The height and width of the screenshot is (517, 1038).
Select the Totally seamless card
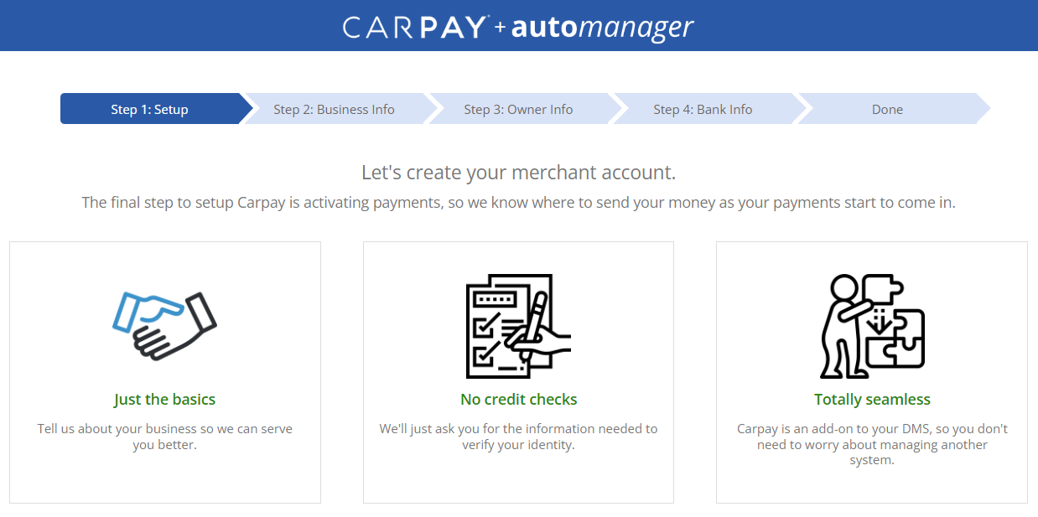[x=871, y=372]
